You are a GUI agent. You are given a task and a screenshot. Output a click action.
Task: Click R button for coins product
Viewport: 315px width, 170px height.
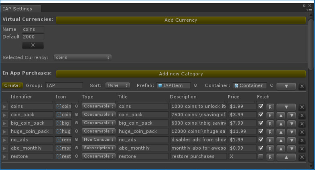270,107
